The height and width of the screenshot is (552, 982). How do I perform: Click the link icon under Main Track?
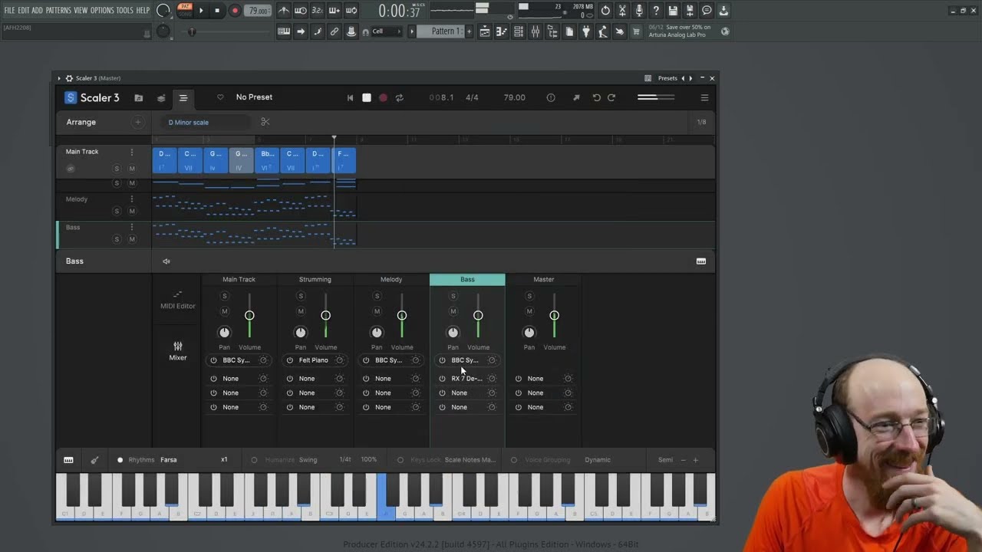point(71,169)
